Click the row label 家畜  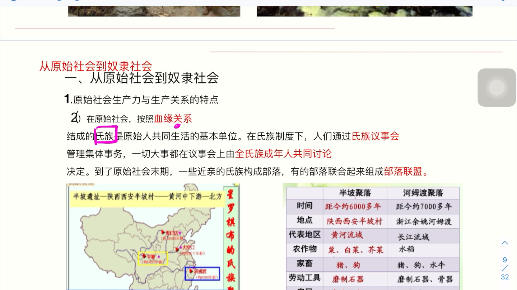click(x=304, y=264)
